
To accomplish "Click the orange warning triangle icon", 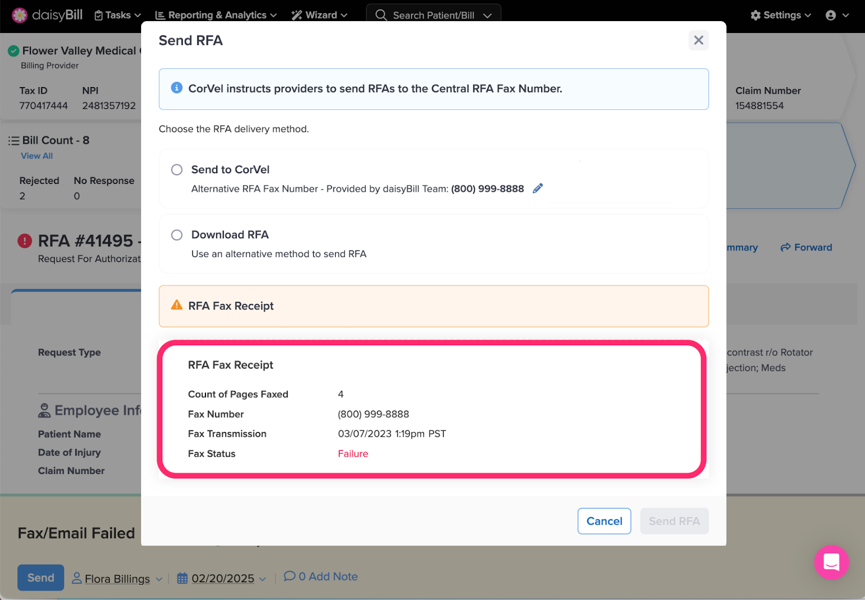I will point(176,305).
